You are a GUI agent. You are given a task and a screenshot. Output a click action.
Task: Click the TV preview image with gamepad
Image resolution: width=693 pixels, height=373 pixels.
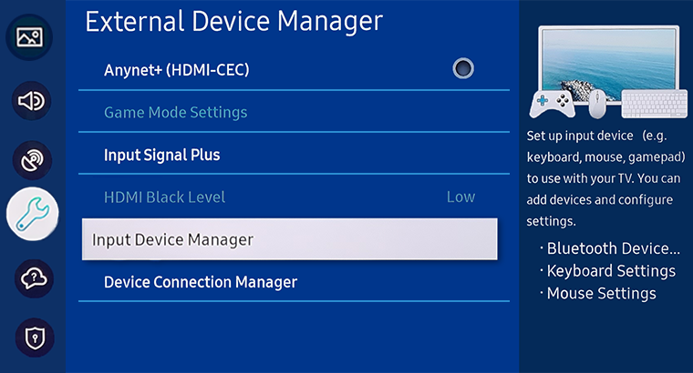tap(608, 72)
